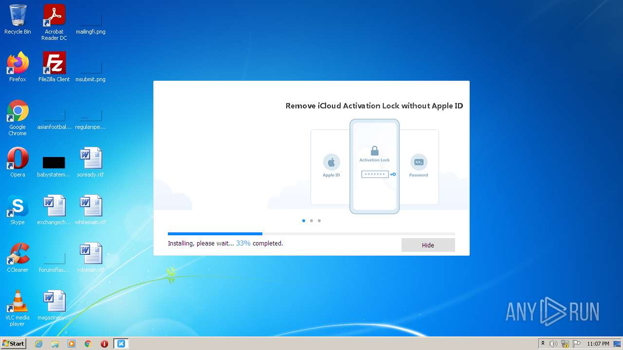Click Show desktop button in tray
Image resolution: width=623 pixels, height=350 pixels.
tap(618, 344)
